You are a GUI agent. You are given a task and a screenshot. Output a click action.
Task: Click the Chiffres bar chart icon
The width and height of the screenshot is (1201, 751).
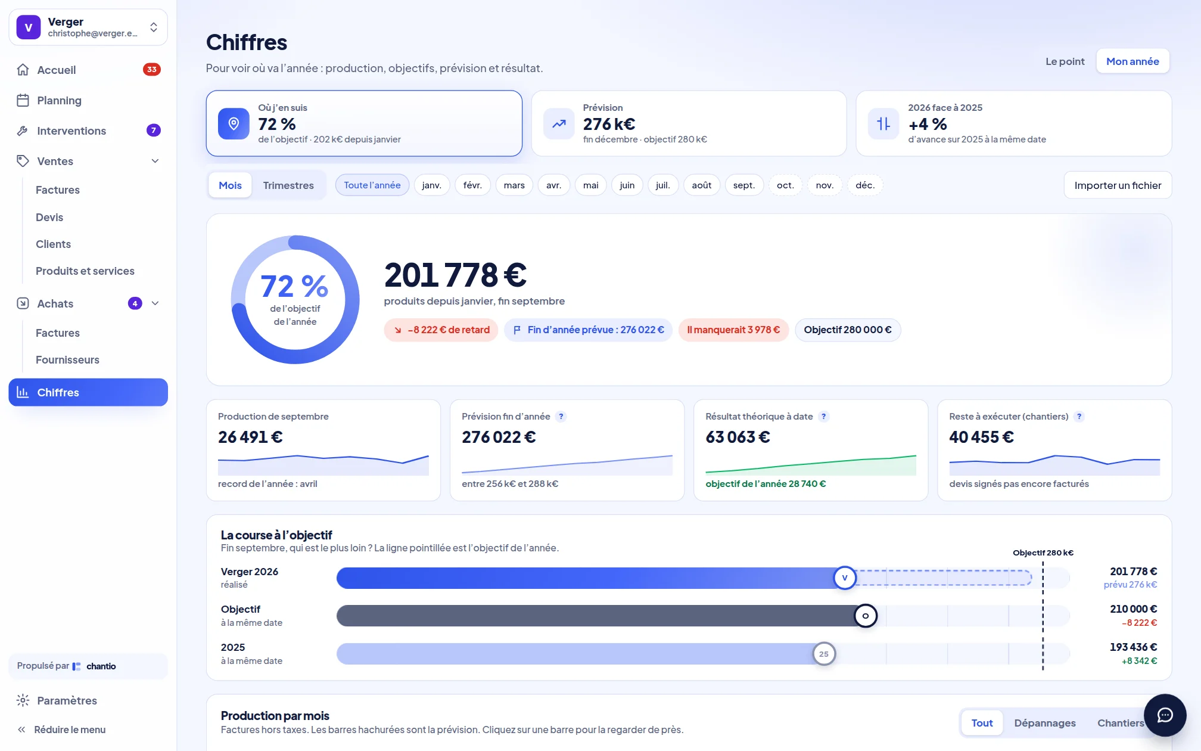coord(23,392)
